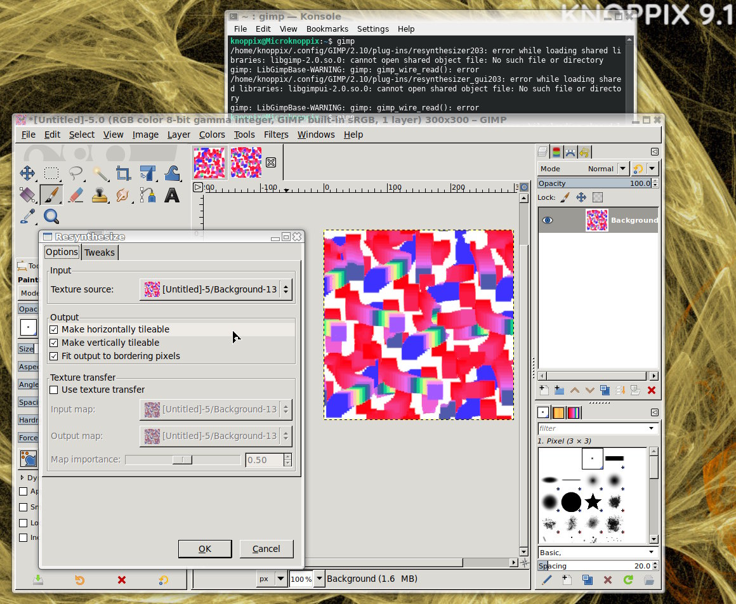736x604 pixels.
Task: Select the Smudge tool
Action: tap(124, 195)
